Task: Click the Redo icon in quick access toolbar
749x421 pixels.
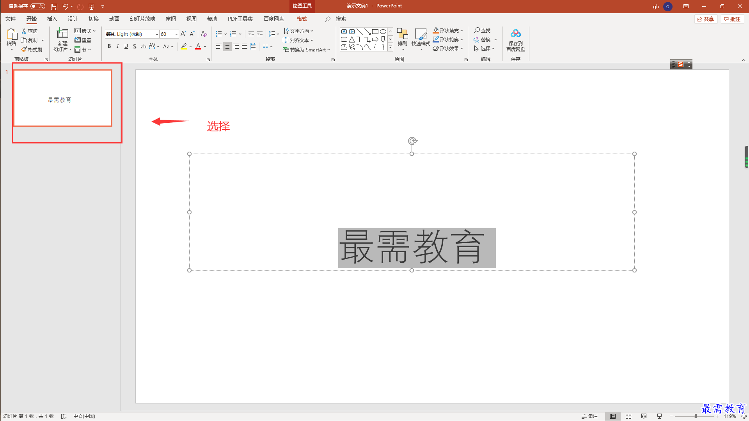Action: pos(80,7)
